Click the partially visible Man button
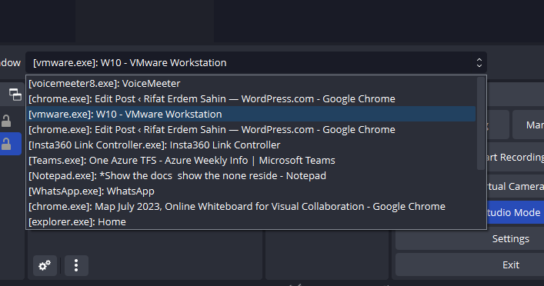The width and height of the screenshot is (544, 286). pyautogui.click(x=529, y=125)
